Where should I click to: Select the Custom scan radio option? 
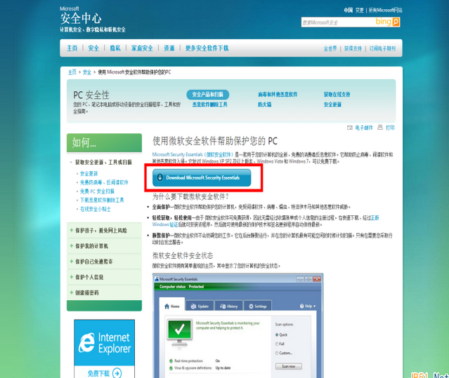point(277,353)
